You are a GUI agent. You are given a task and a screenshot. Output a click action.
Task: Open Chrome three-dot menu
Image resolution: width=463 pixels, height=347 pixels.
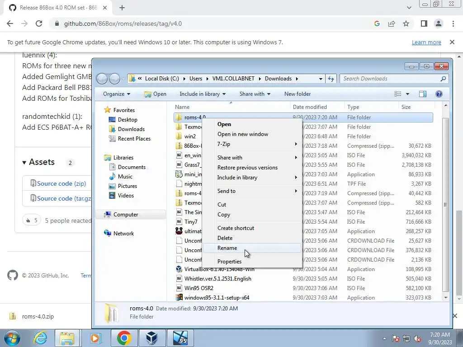pos(453,23)
